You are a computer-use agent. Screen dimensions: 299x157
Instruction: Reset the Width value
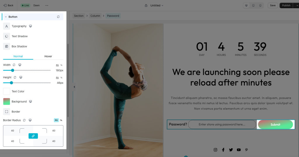click(x=14, y=65)
